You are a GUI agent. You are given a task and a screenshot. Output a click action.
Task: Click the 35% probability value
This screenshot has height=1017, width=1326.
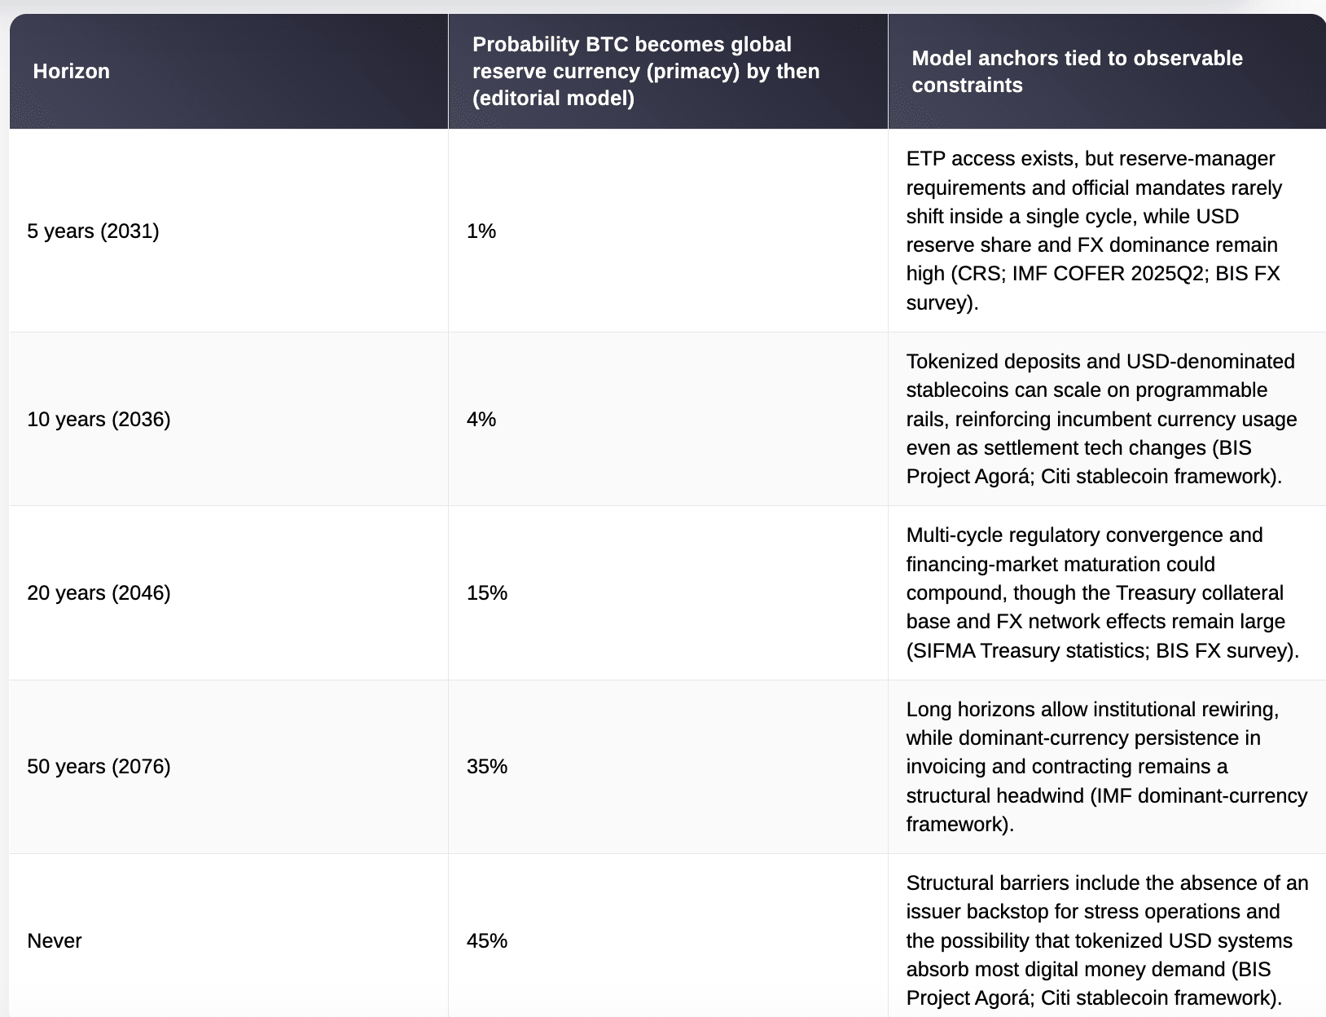487,767
